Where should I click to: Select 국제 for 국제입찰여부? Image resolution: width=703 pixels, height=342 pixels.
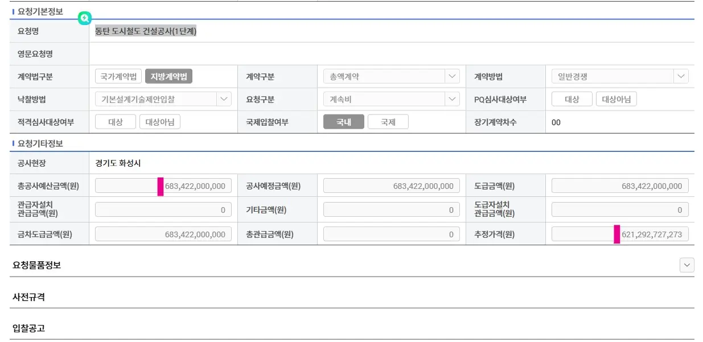point(388,122)
